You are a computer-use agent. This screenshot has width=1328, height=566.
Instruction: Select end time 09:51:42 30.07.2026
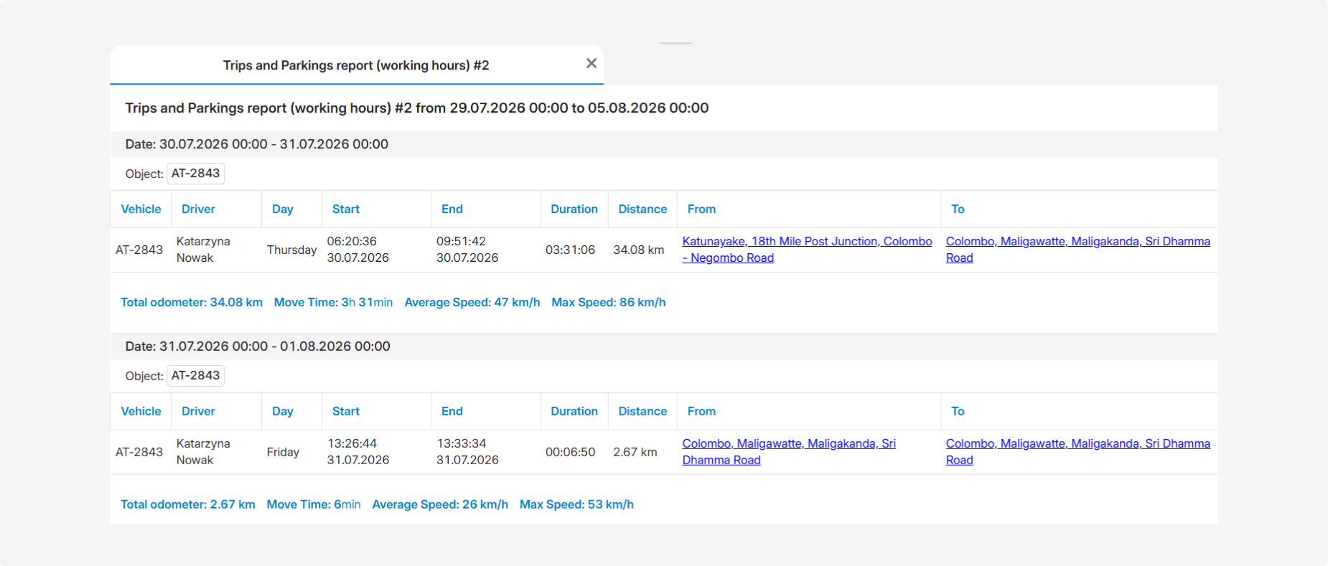click(x=467, y=250)
